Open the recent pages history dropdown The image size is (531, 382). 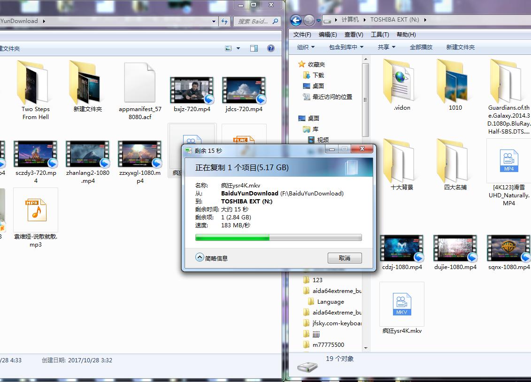coord(318,21)
